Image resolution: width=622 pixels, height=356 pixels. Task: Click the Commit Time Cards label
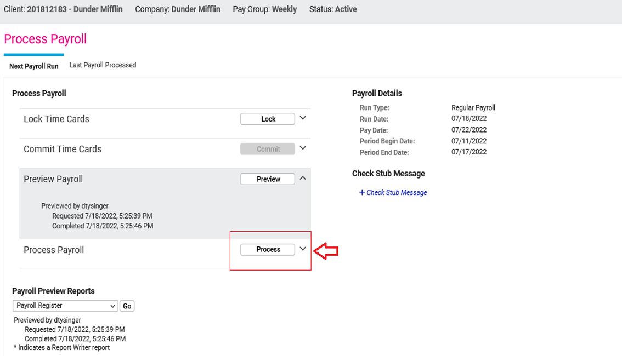pos(63,149)
